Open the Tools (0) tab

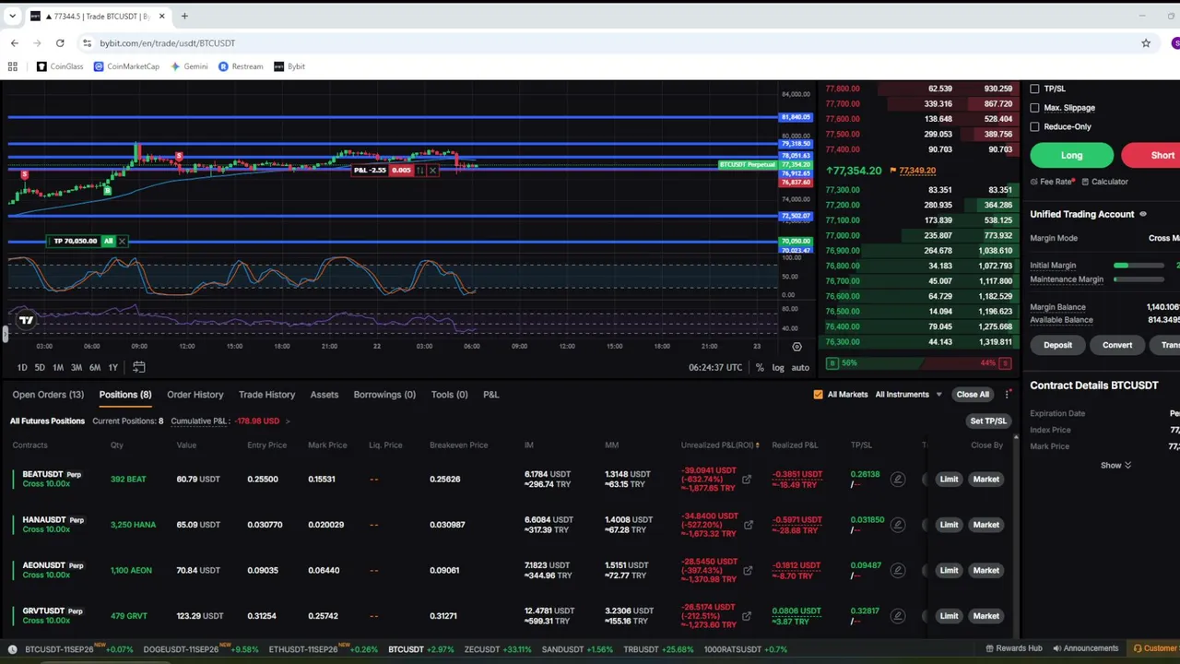click(x=450, y=395)
